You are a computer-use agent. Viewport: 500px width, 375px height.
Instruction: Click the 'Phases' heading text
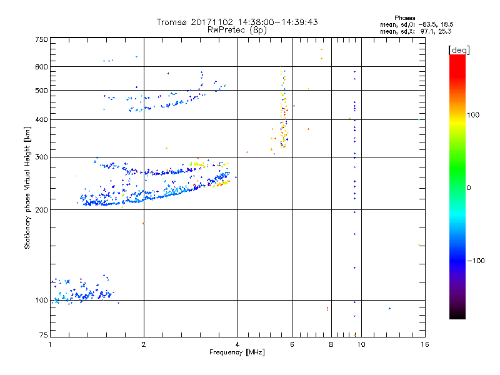click(x=404, y=18)
